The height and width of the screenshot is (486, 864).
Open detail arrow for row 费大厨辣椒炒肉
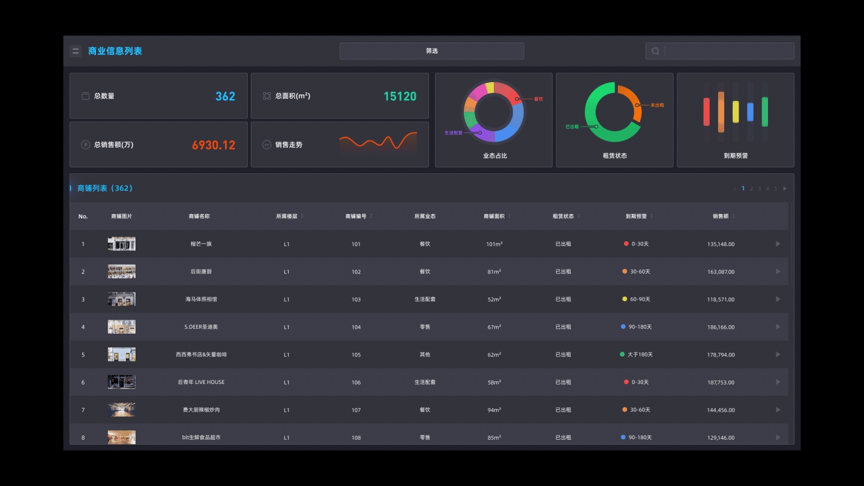[x=778, y=409]
